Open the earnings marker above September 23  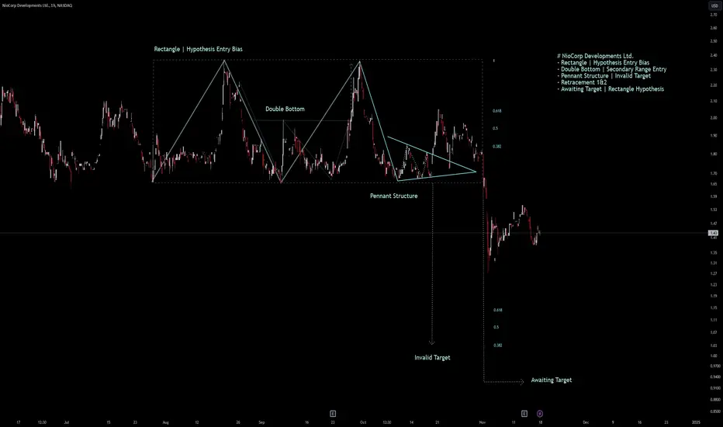point(333,414)
